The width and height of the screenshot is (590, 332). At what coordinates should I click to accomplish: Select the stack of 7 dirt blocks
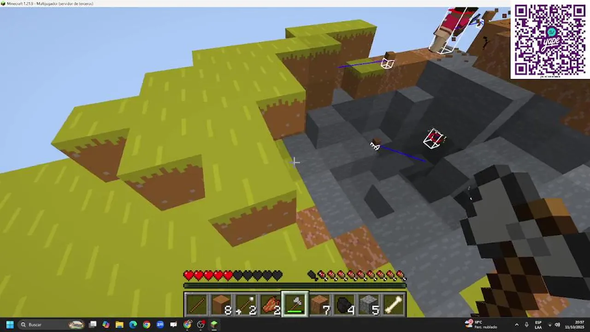320,305
